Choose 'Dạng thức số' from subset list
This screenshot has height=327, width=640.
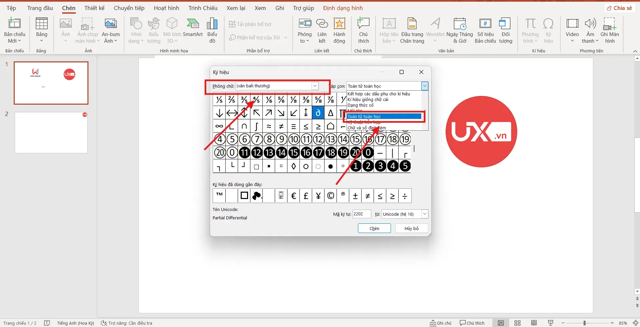pos(361,105)
